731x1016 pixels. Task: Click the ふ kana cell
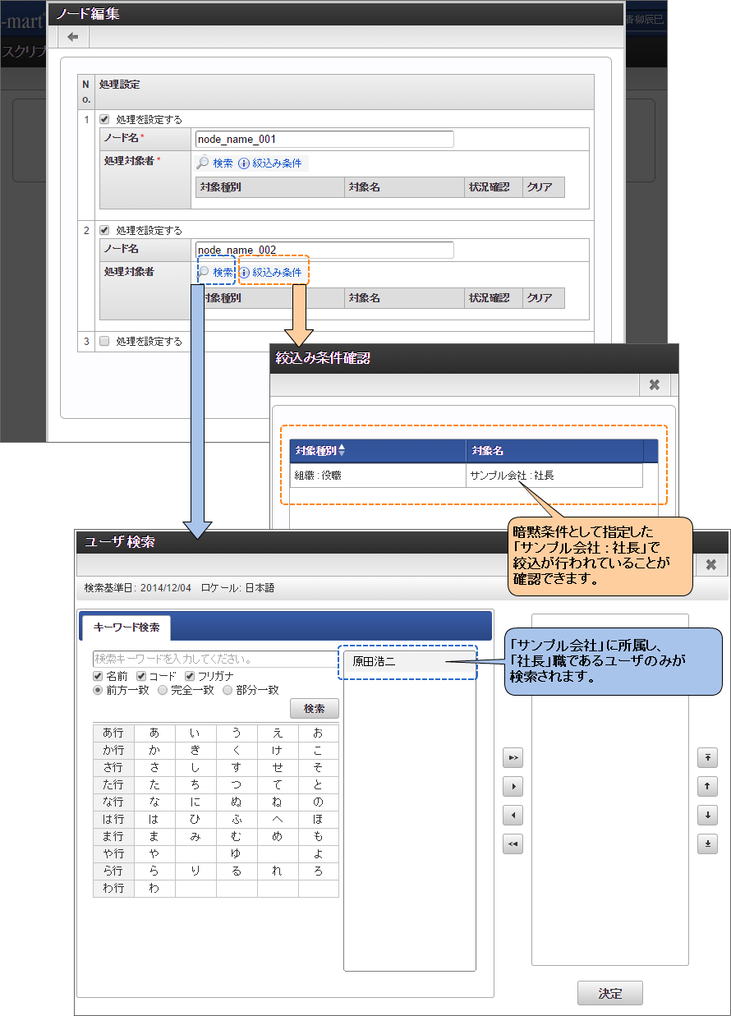[x=237, y=819]
